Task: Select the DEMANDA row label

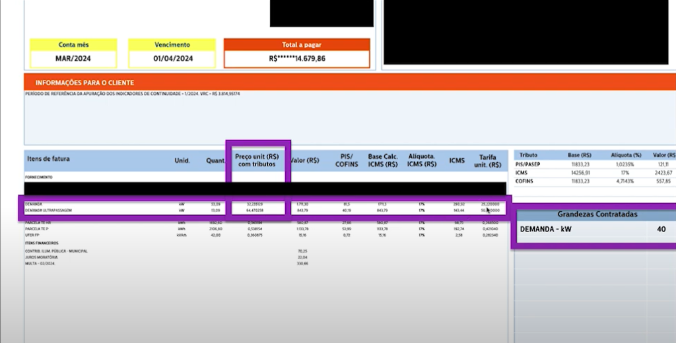Action: pyautogui.click(x=34, y=204)
